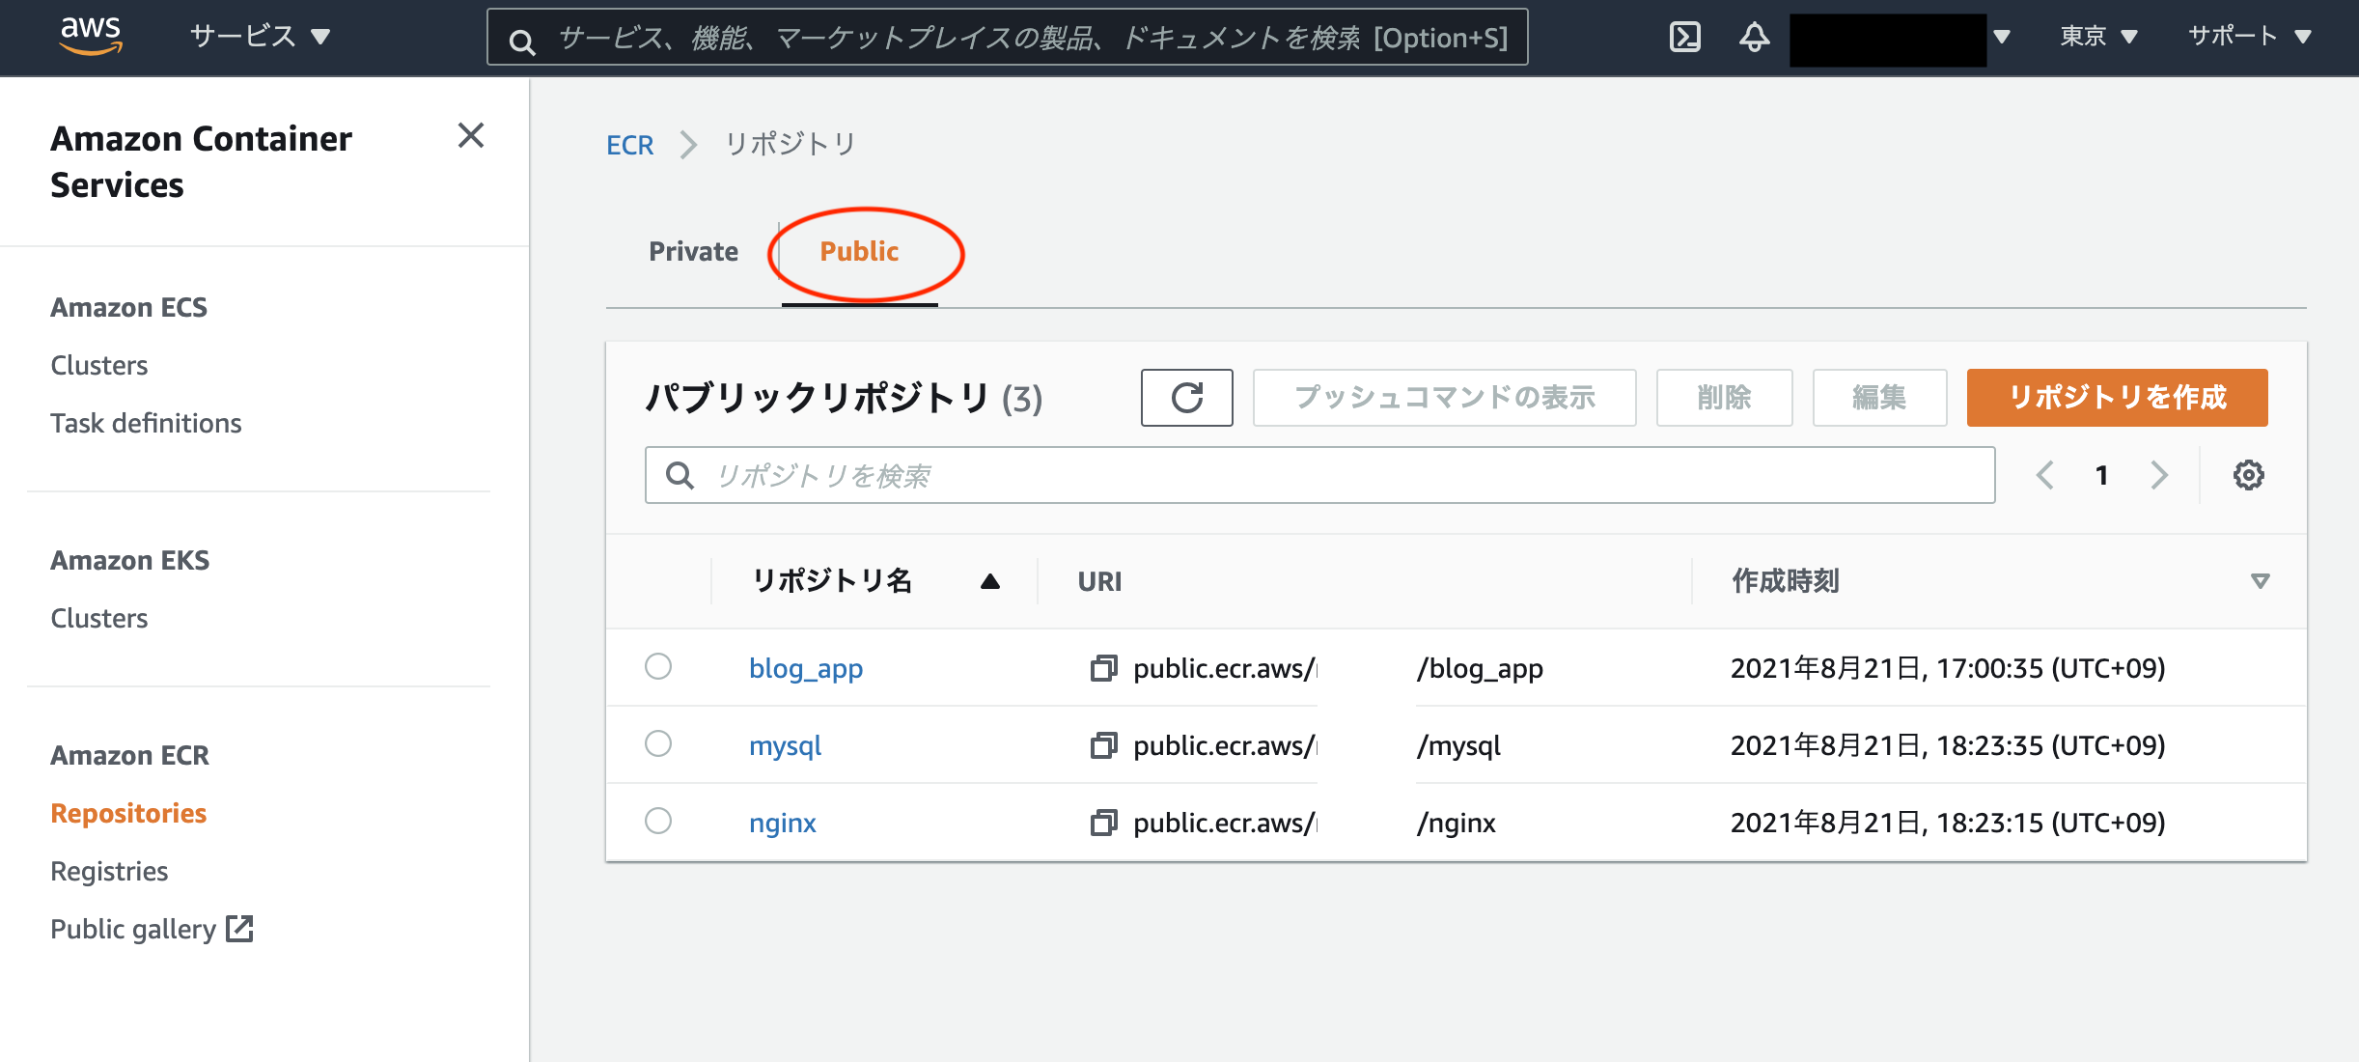Viewport: 2359px width, 1062px height.
Task: Open the サポート support dropdown
Action: (2249, 37)
